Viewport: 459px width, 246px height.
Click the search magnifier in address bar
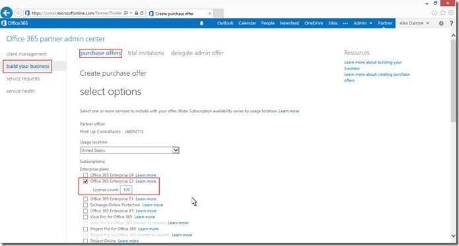126,13
